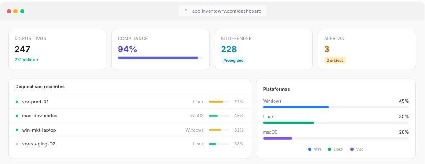The width and height of the screenshot is (425, 164).
Task: Open the mac-dev-carlos device row
Action: point(129,116)
